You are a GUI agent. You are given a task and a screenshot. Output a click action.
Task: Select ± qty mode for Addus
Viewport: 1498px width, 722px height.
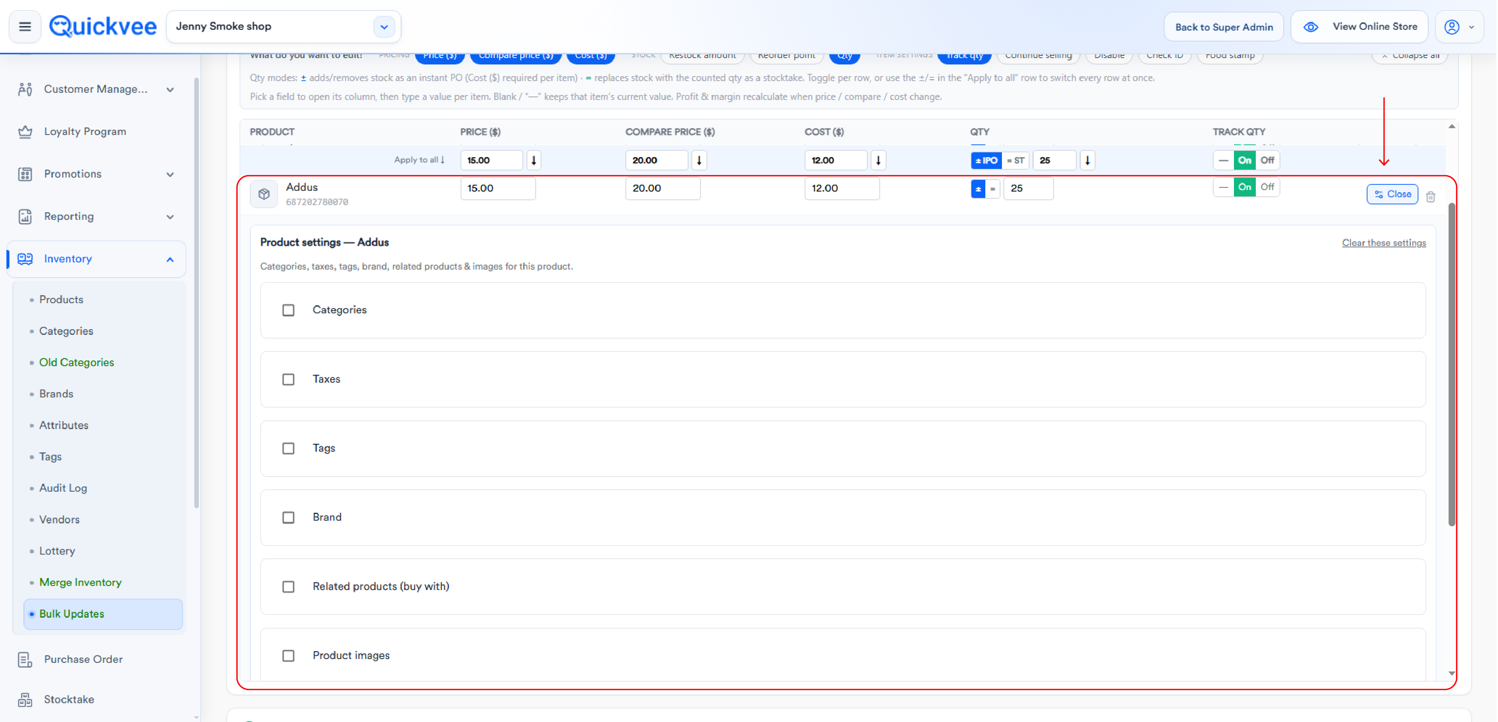coord(978,189)
